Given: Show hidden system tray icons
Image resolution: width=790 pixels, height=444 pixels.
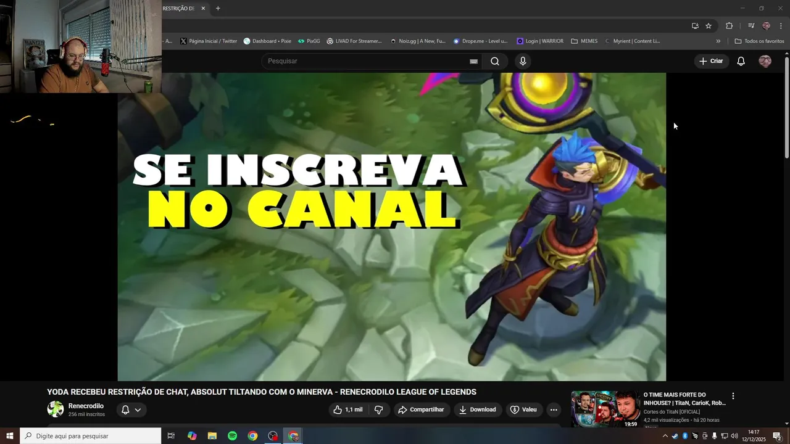Looking at the screenshot, I should [665, 436].
